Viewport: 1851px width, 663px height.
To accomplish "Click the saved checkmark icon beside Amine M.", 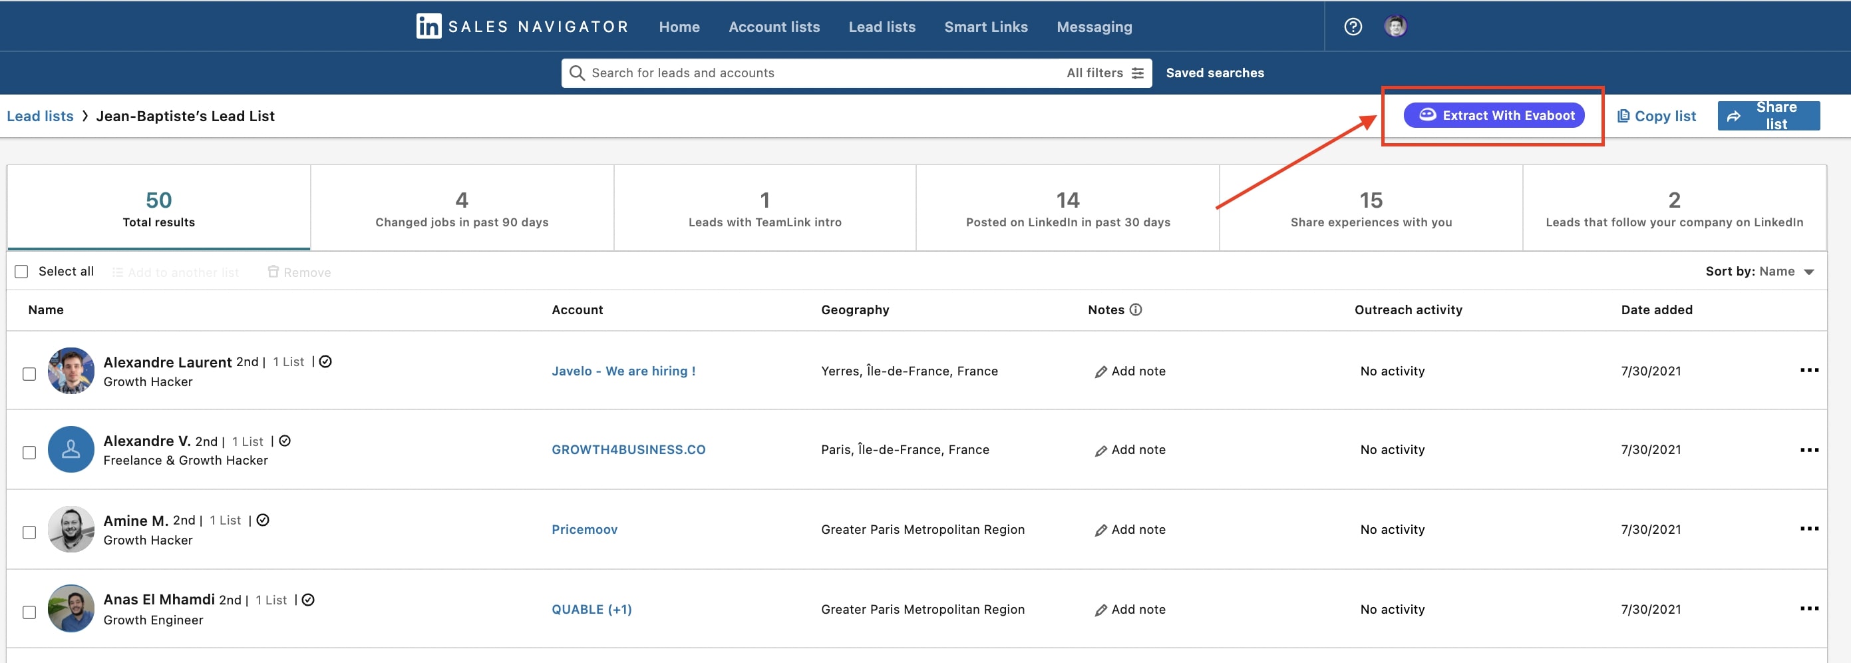I will pyautogui.click(x=263, y=520).
